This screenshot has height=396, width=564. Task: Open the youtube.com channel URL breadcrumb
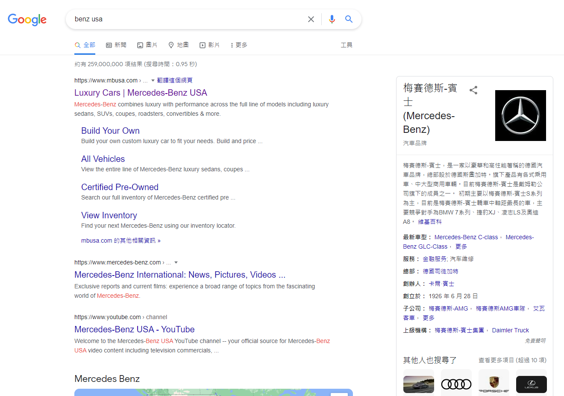[x=120, y=317]
